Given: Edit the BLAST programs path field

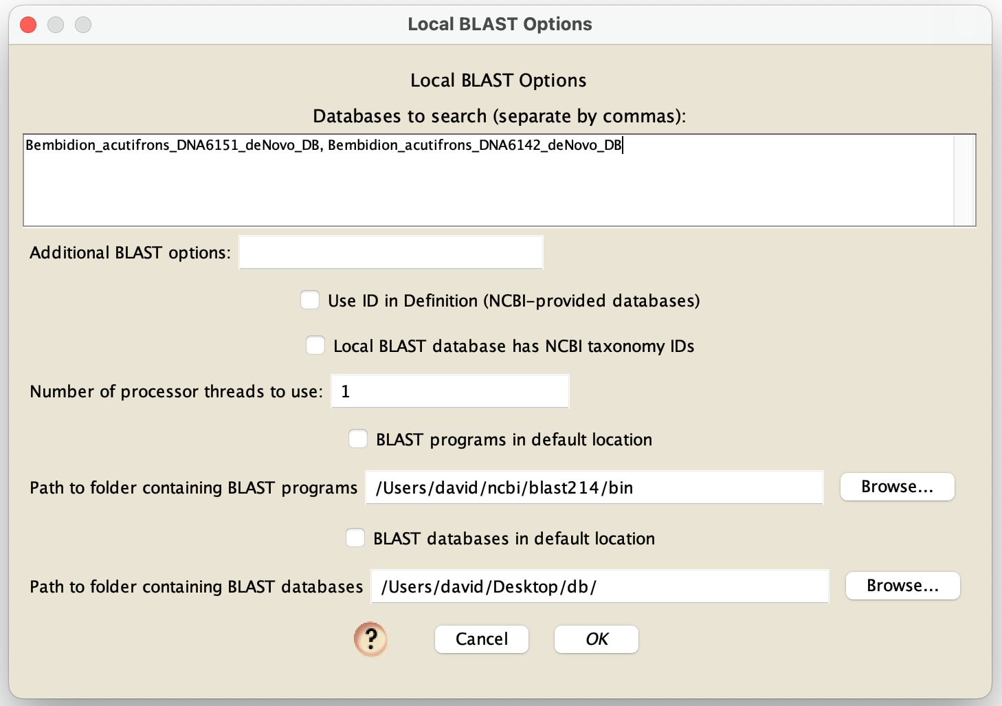Looking at the screenshot, I should pyautogui.click(x=594, y=487).
